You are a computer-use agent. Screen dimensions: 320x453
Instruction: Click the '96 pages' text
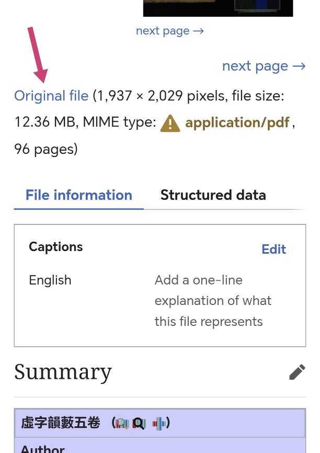tap(45, 150)
